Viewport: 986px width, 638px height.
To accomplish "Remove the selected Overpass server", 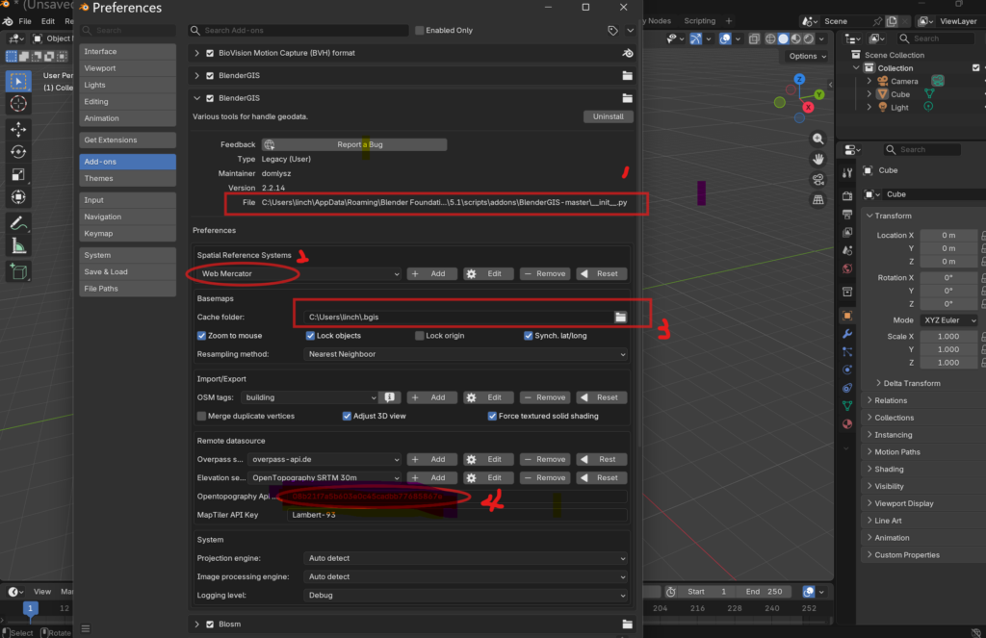I will click(545, 459).
